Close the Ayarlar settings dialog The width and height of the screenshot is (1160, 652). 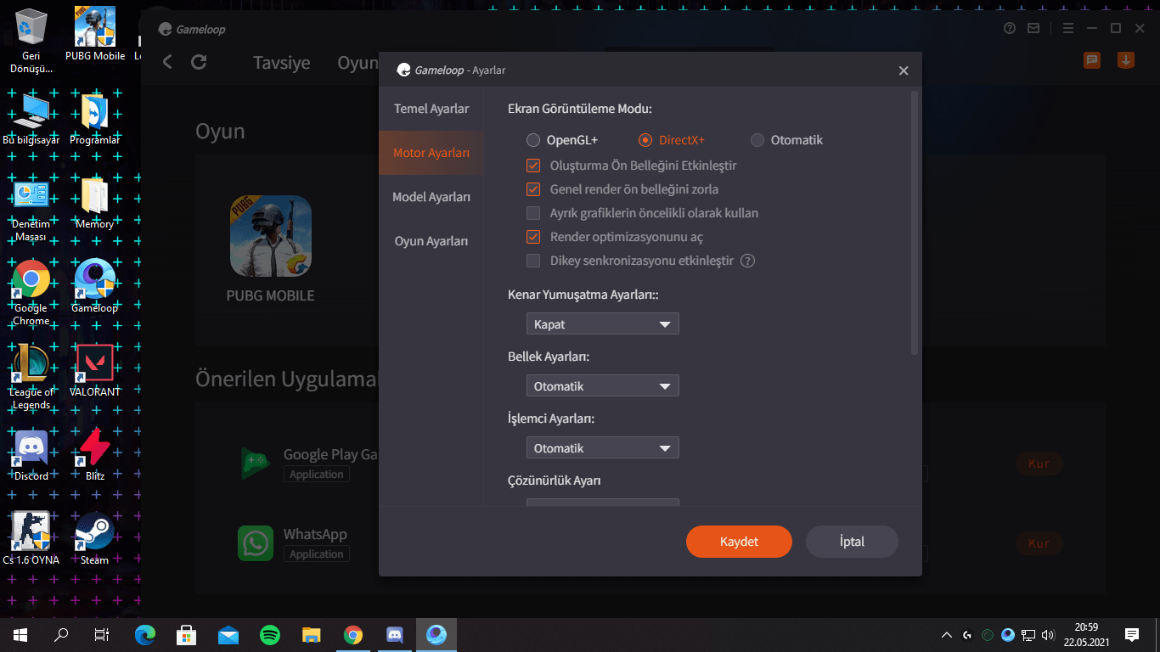[904, 70]
